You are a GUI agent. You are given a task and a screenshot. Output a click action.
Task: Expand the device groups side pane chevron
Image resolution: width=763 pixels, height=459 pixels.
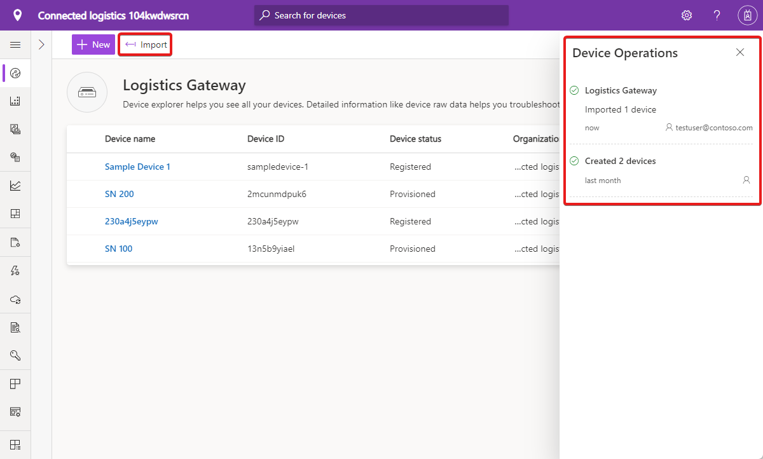click(41, 45)
